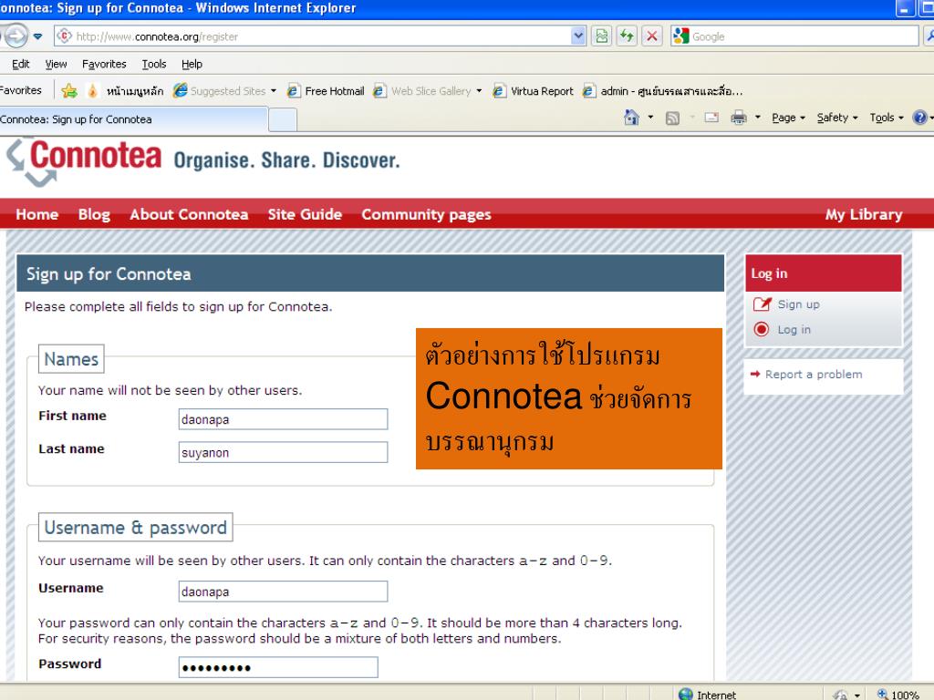
Task: Open the Free Hotmail favorite
Action: (326, 91)
